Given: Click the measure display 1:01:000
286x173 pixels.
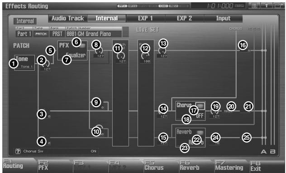Looking at the screenshot, I should [220, 6].
